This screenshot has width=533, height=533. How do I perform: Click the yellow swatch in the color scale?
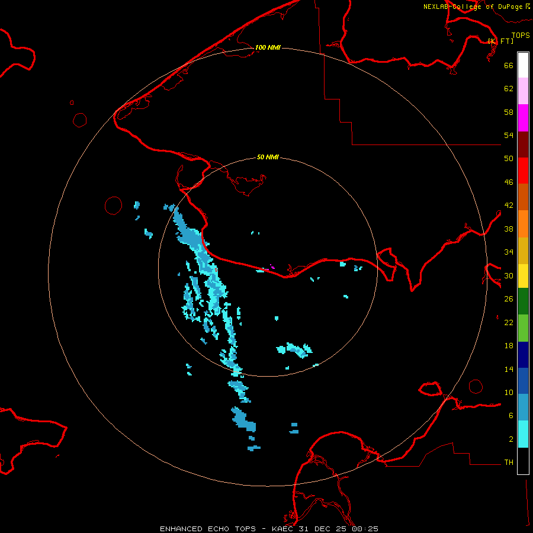(523, 276)
